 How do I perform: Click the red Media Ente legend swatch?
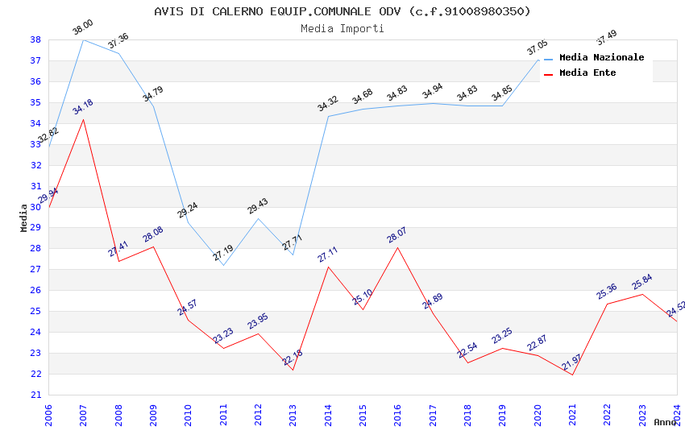point(548,74)
